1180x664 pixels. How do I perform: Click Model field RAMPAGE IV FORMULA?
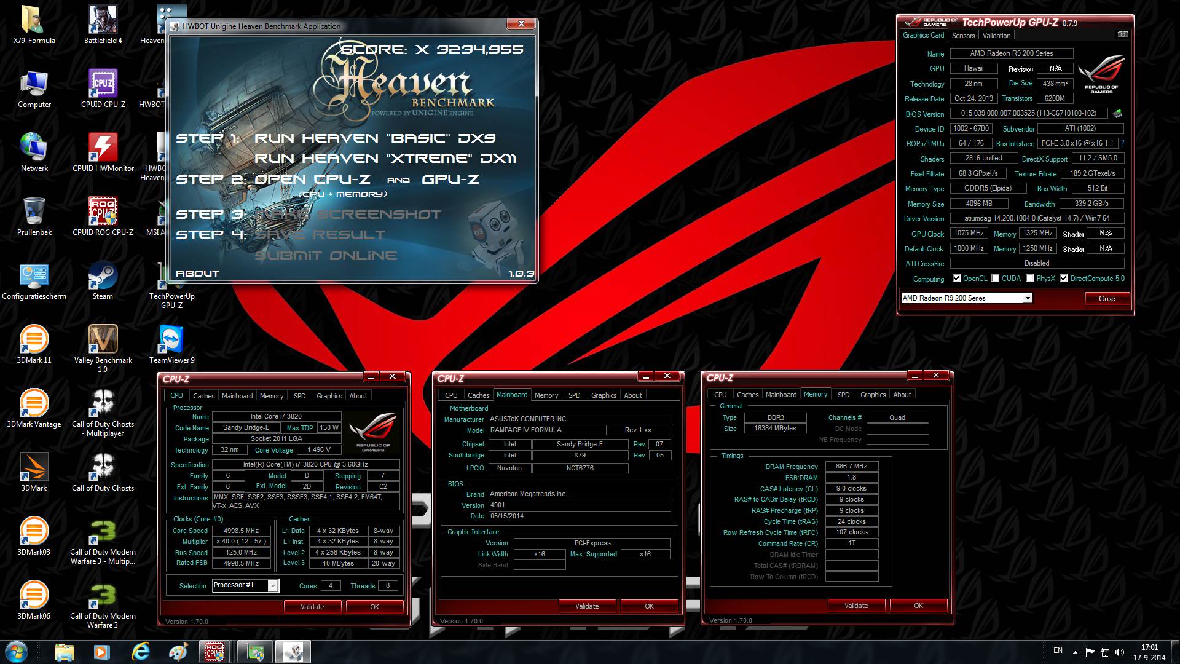[x=546, y=430]
